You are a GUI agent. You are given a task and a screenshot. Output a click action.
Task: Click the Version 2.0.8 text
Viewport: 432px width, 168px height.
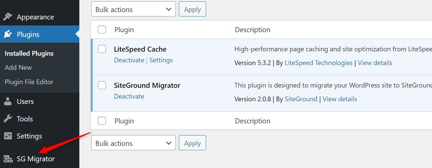(x=252, y=99)
